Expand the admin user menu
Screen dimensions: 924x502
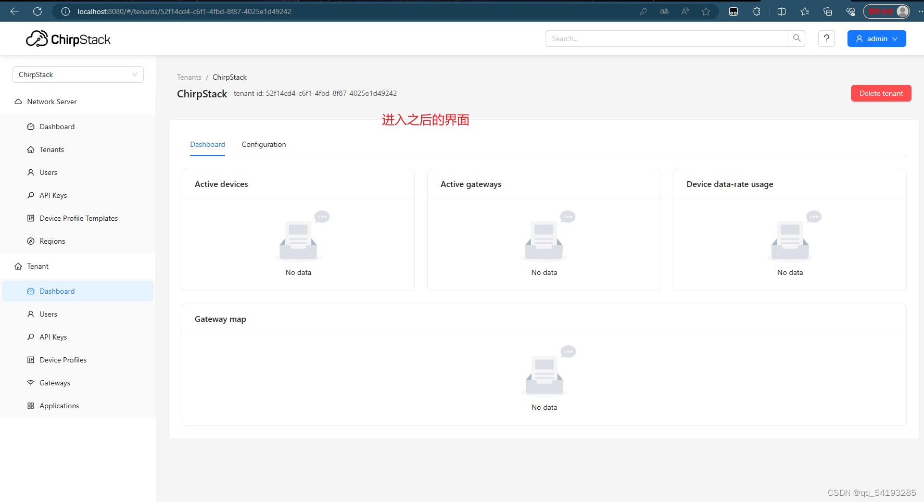[x=876, y=39]
